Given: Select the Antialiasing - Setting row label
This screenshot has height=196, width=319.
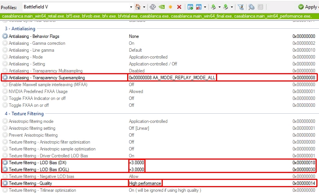Looking at the screenshot, I should [27, 64].
